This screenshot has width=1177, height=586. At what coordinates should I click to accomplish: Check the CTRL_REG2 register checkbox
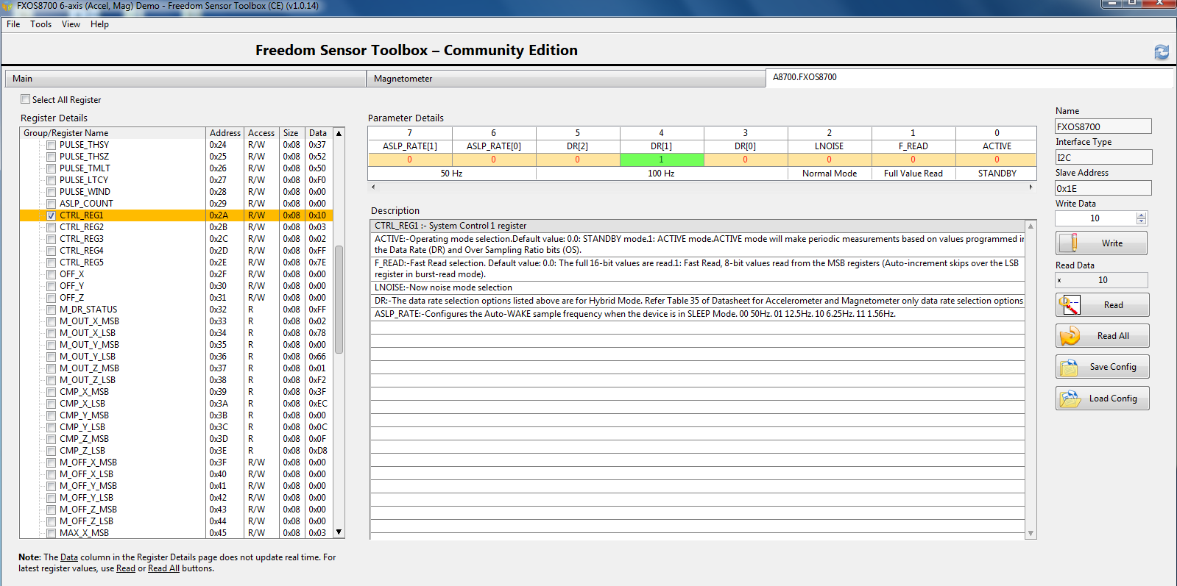[x=51, y=227]
